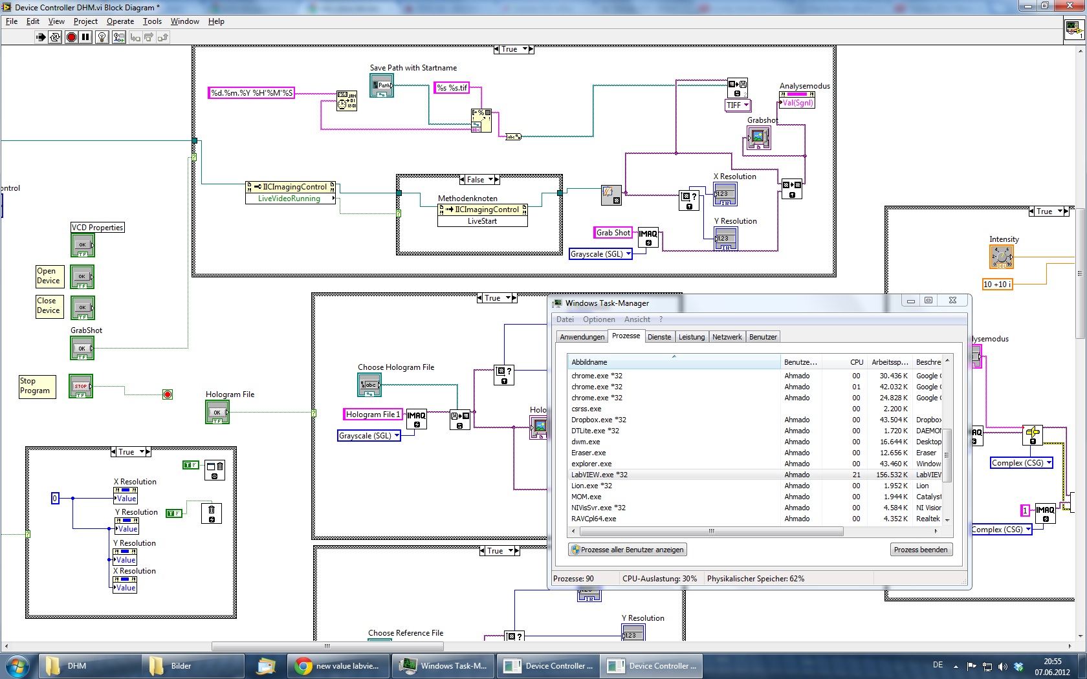Click Prozesse aller Benutzer anzeigen button
The image size is (1087, 679).
[x=627, y=550]
